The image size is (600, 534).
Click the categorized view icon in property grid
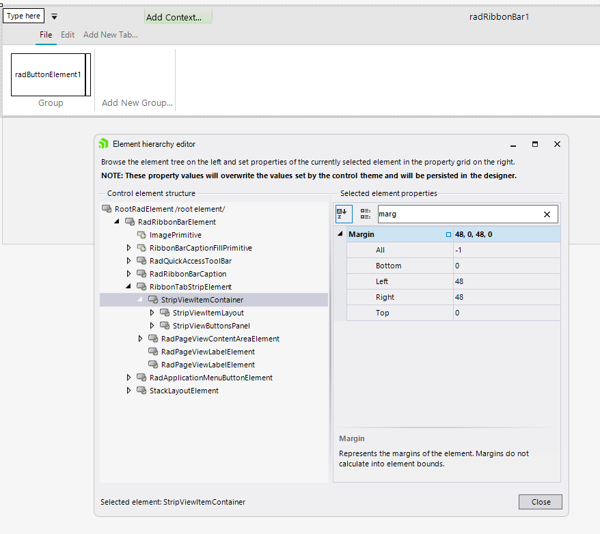point(366,214)
